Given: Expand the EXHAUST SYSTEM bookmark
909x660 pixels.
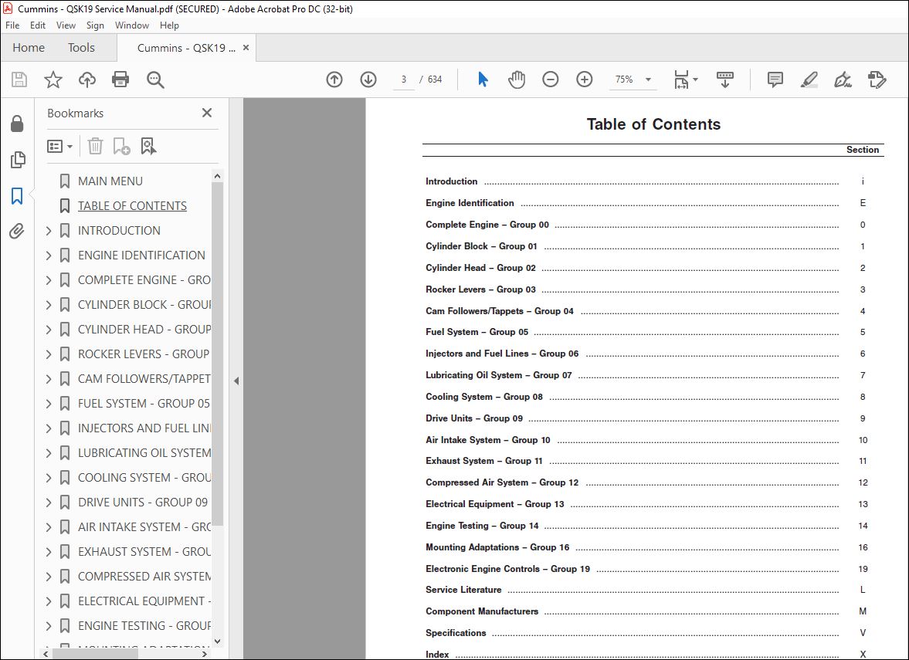Looking at the screenshot, I should 49,552.
